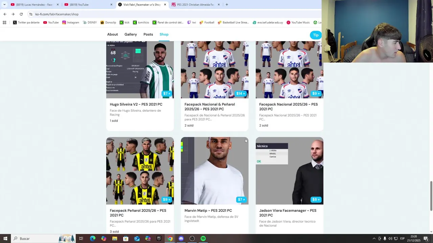Show hidden system tray icons
Viewport: 433px width, 243px height.
374,239
